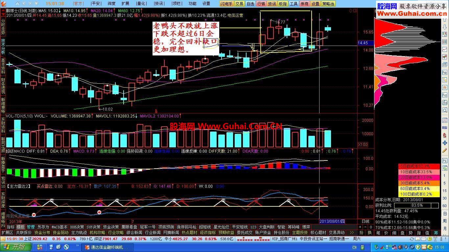Select the 资金分布 bottom tab
The width and height of the screenshot is (449, 252).
[x=42, y=232]
